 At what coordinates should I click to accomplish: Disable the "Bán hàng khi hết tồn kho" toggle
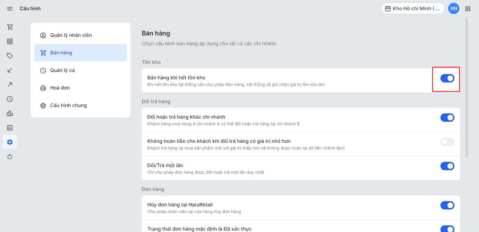coord(447,78)
